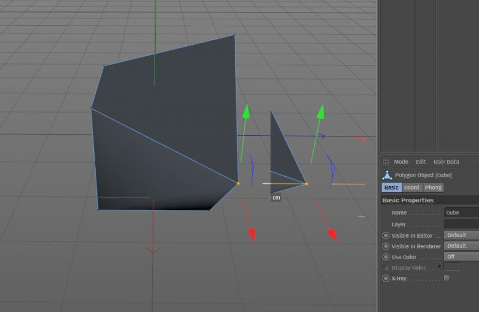
Task: Open the Use Color dropdown set to Off
Action: point(461,256)
